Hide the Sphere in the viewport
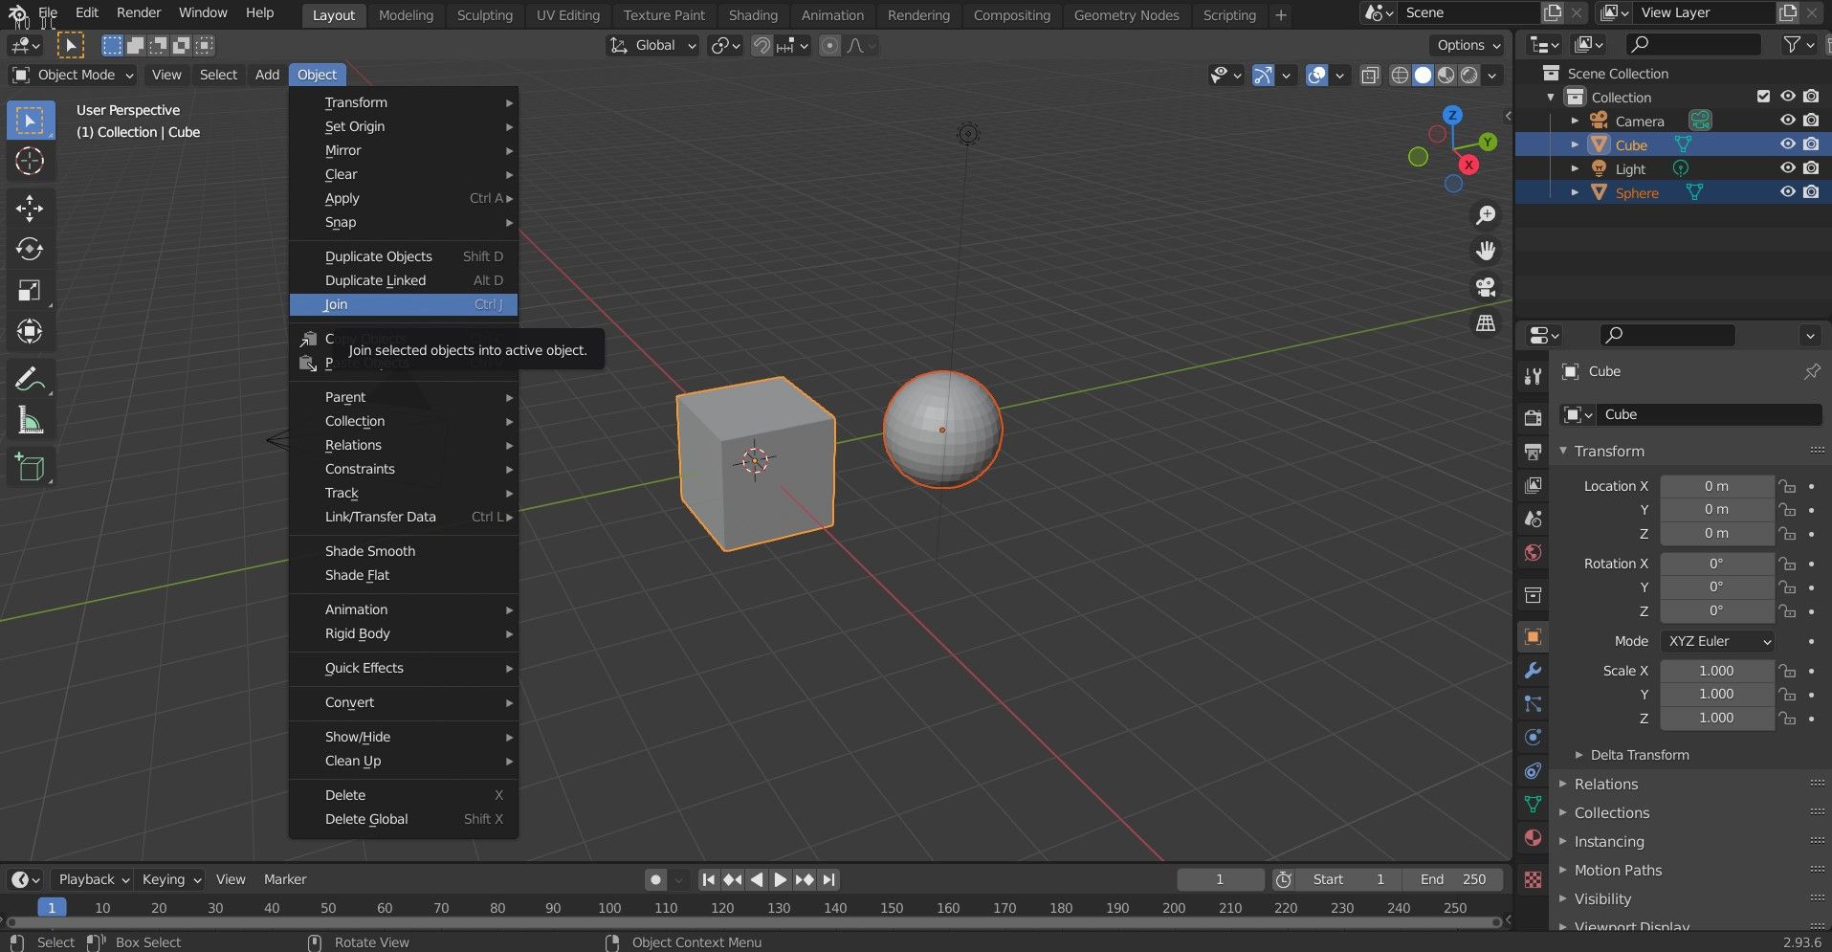 click(x=1787, y=191)
